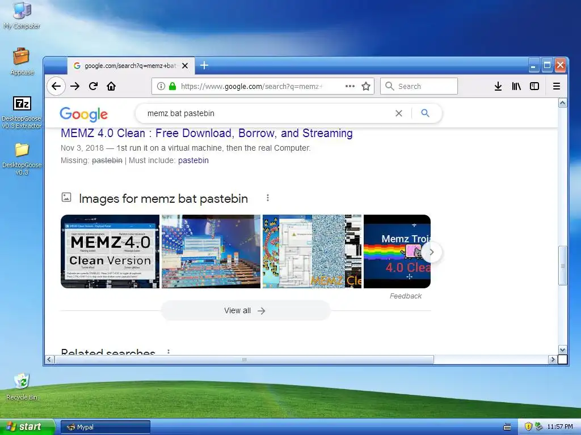Click the Must include pastebin link
This screenshot has width=581, height=435.
click(193, 160)
